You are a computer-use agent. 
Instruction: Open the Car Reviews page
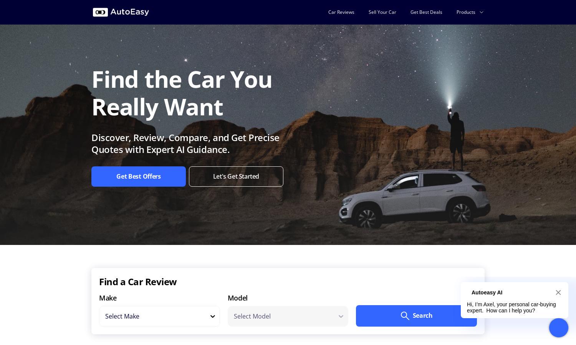point(341,12)
